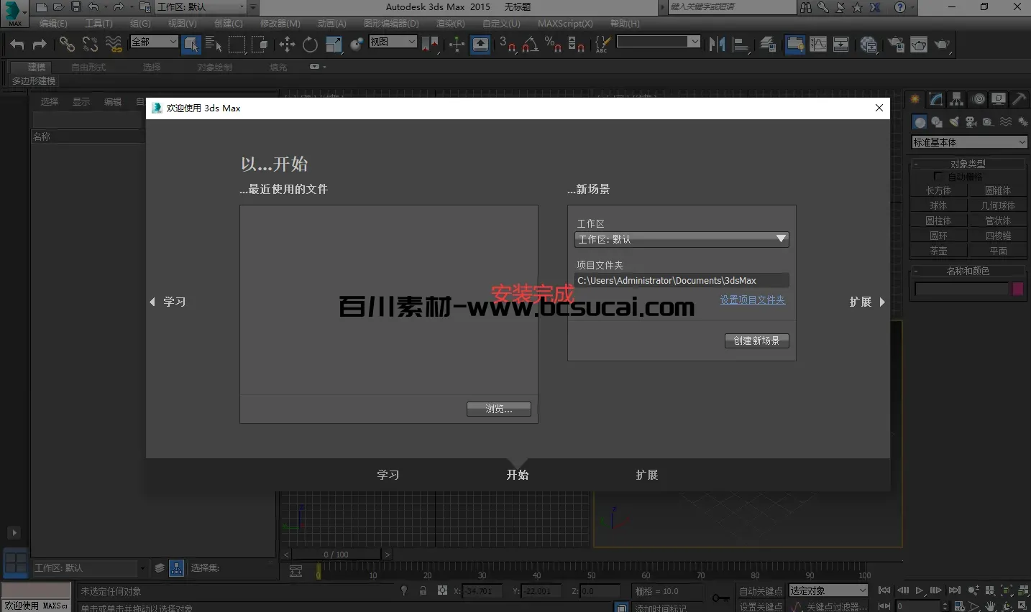Viewport: 1031px width, 612px height.
Task: Switch to the 扩展 tab at dialog bottom
Action: (x=647, y=475)
